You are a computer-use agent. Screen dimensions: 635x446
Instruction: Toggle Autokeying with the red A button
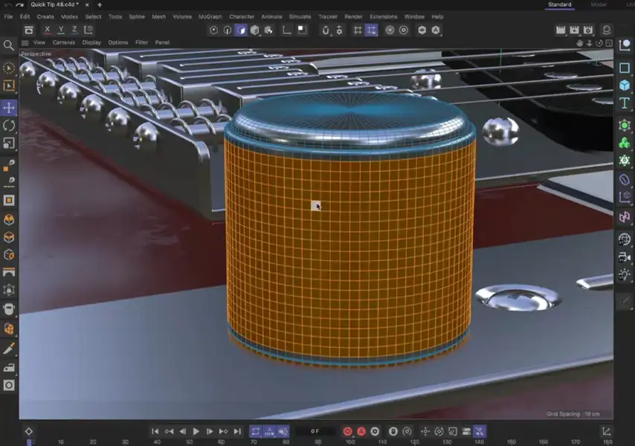click(360, 431)
